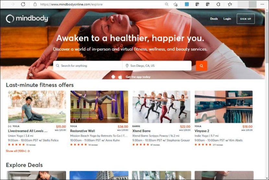The width and height of the screenshot is (269, 180).
Task: Open browser settings ellipsis menu
Action: [x=262, y=4]
